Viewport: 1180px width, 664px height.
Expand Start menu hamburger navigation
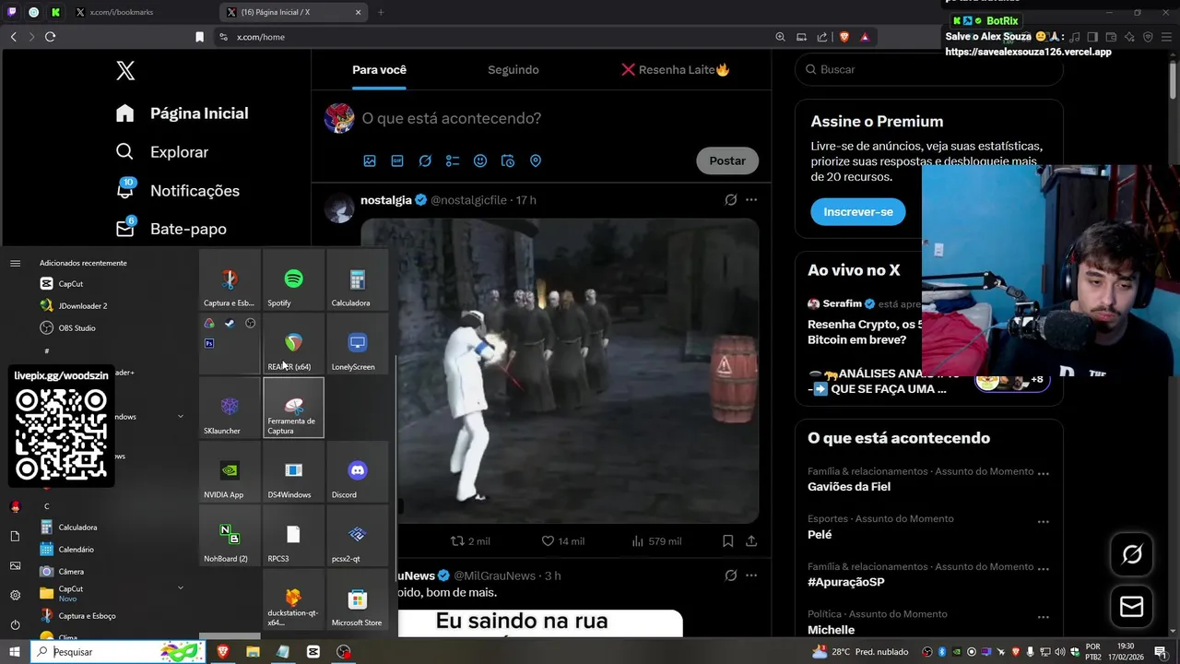(x=15, y=263)
